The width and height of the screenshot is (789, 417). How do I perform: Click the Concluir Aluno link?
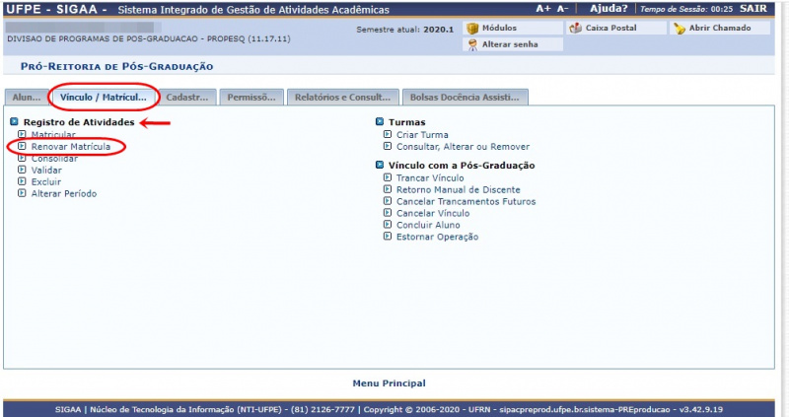click(428, 225)
